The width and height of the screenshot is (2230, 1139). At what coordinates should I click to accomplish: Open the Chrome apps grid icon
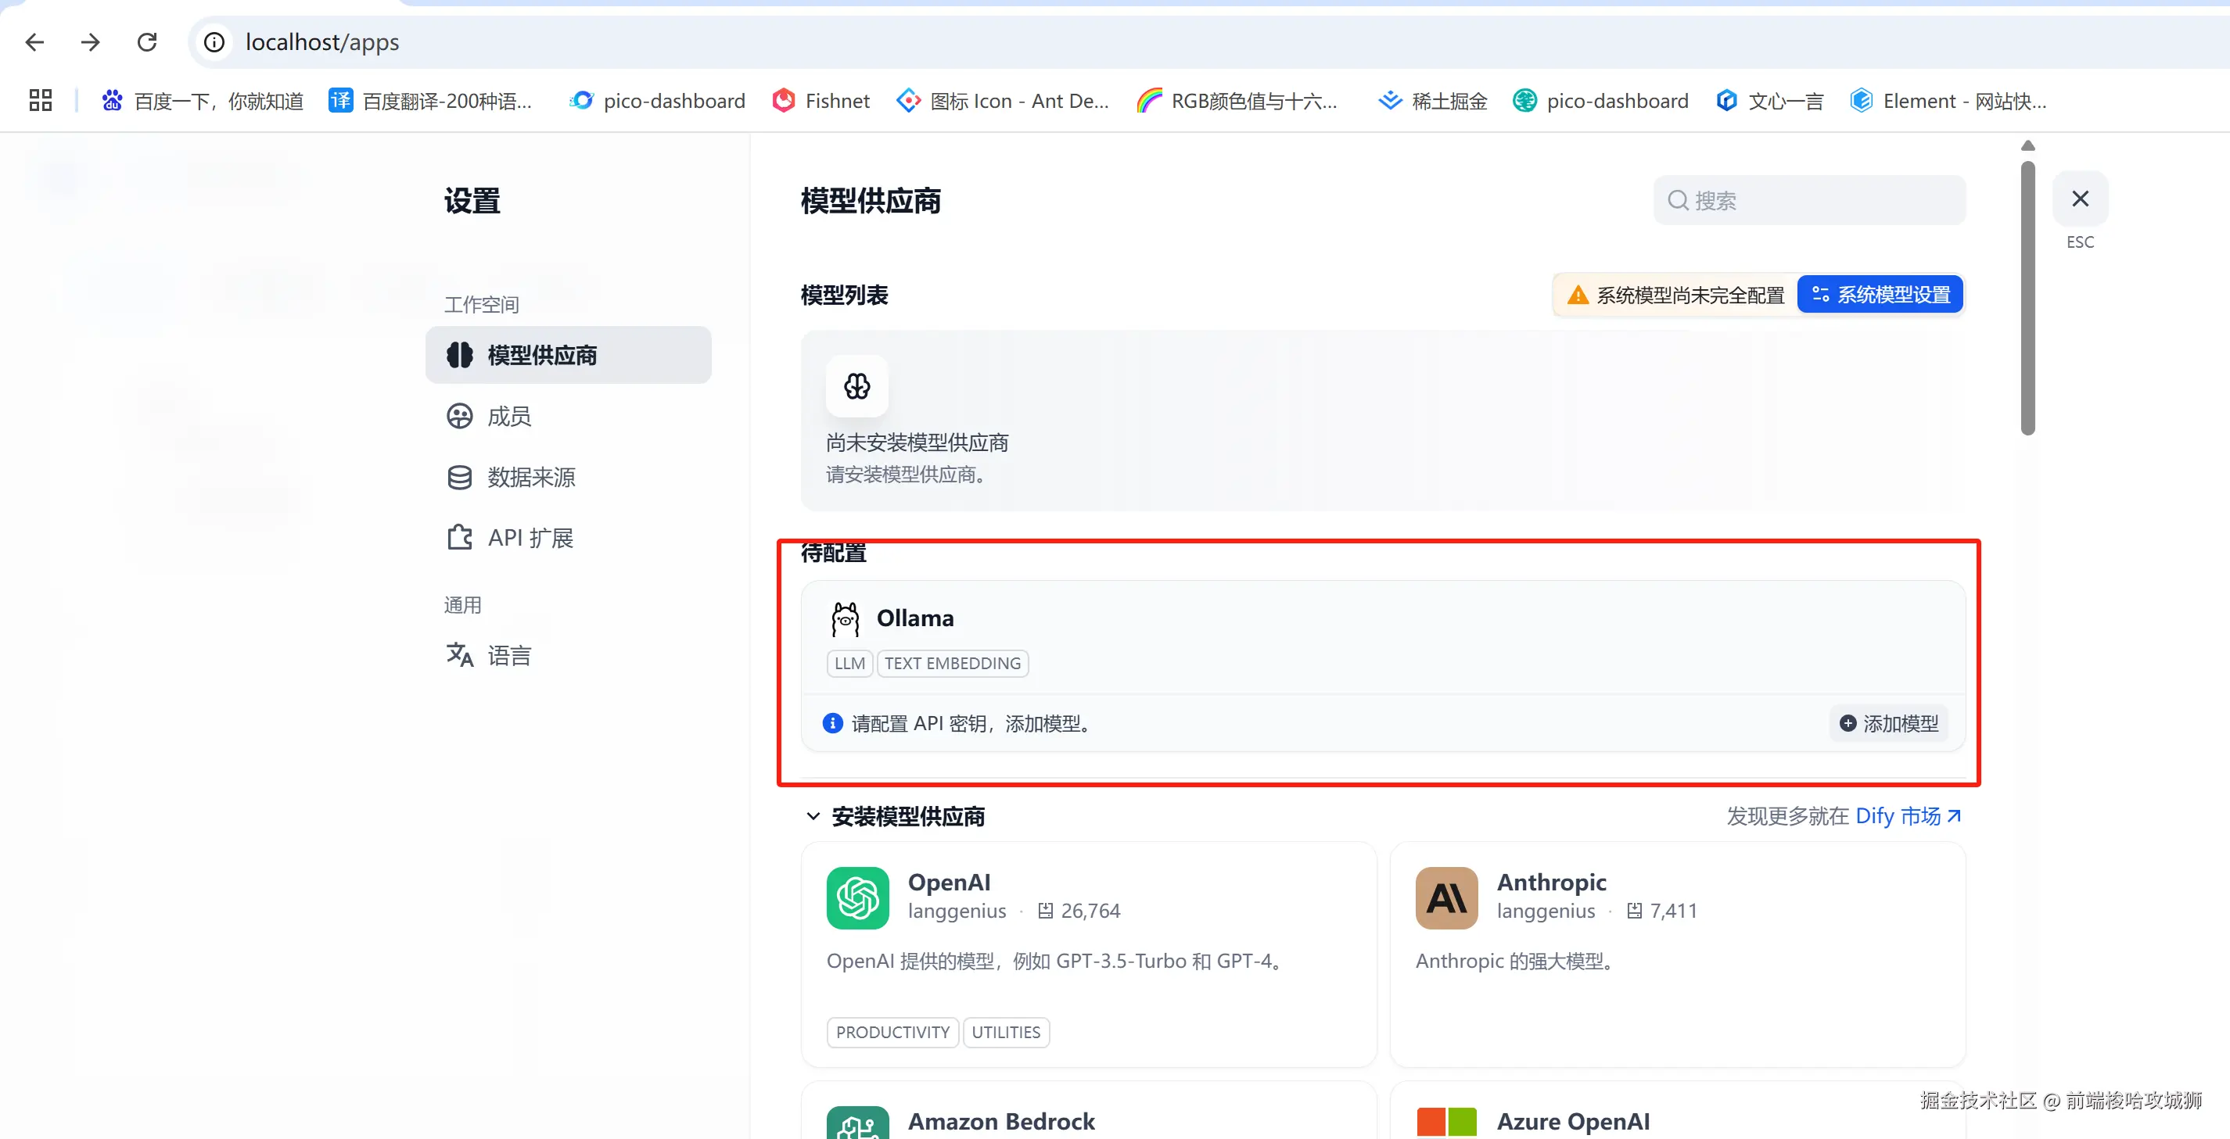[x=40, y=100]
